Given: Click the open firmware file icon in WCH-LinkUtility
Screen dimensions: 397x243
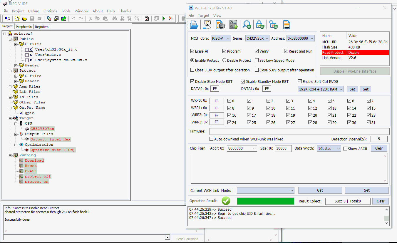Looking at the screenshot, I should (x=194, y=25).
